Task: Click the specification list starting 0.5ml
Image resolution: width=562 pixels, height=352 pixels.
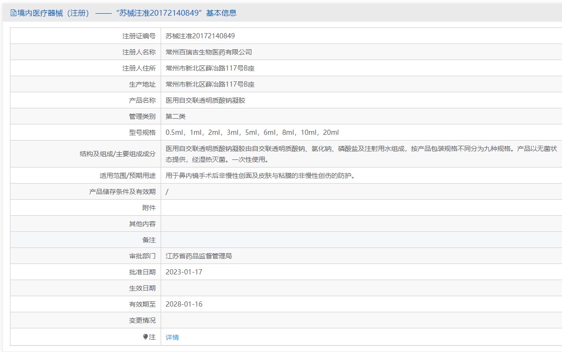Action: pyautogui.click(x=252, y=132)
